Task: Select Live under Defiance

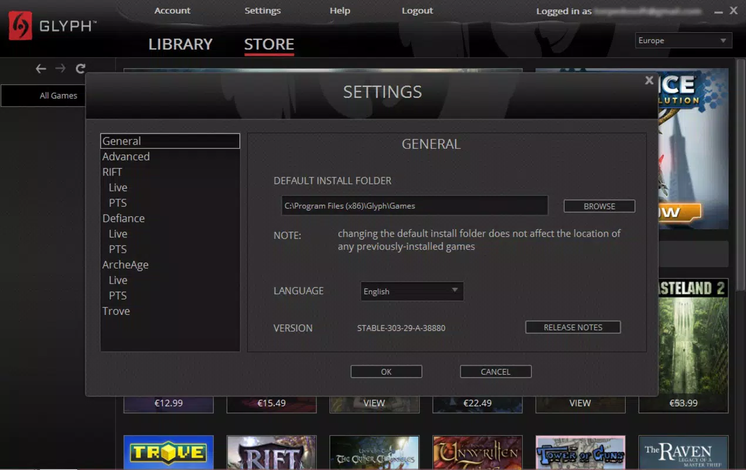Action: 170,234
